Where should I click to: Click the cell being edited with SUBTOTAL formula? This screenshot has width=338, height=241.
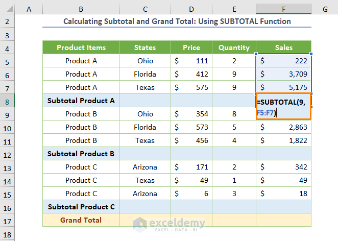283,106
